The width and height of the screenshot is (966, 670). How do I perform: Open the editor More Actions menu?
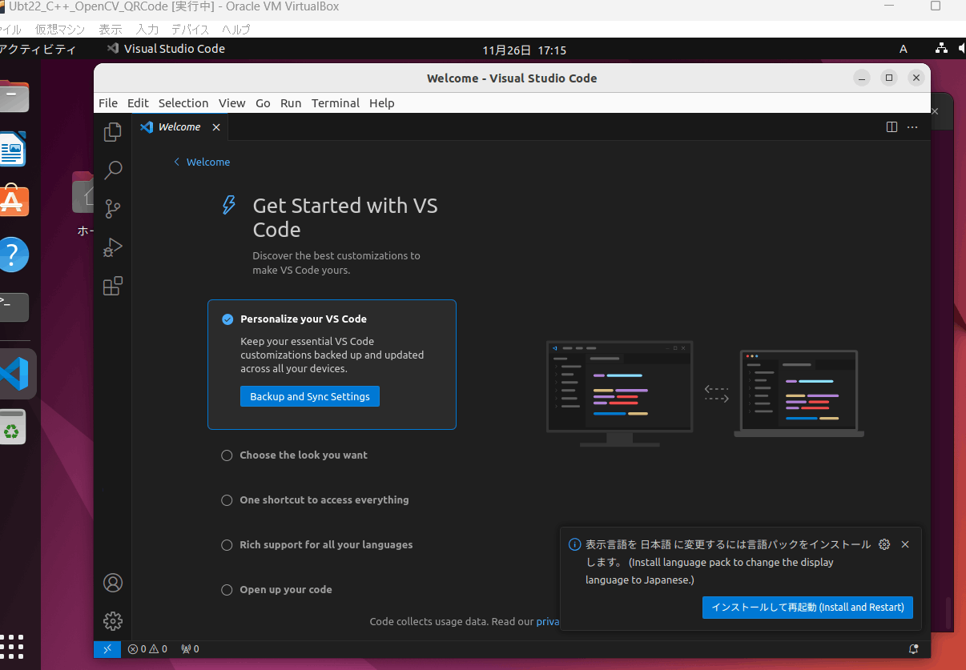tap(912, 126)
